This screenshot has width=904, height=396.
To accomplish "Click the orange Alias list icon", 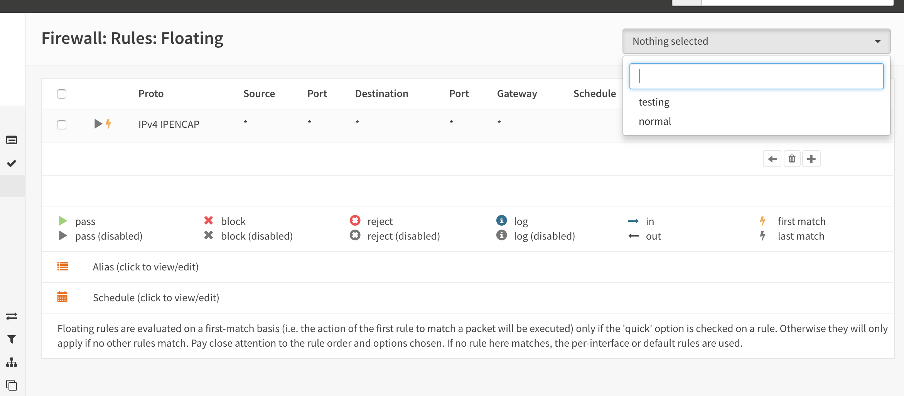I will (x=62, y=267).
